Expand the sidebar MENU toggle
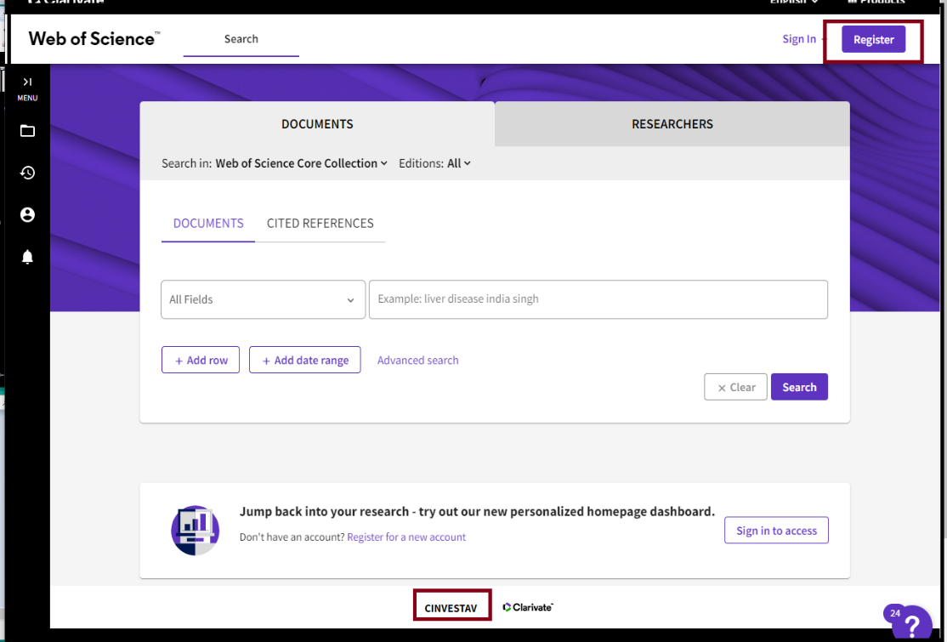Image resolution: width=947 pixels, height=642 pixels. [27, 88]
